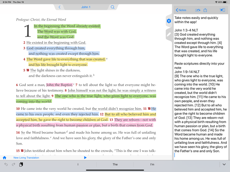The height and width of the screenshot is (172, 230).
Task: Insert the suggested word "The"
Action: pyautogui.click(x=115, y=165)
